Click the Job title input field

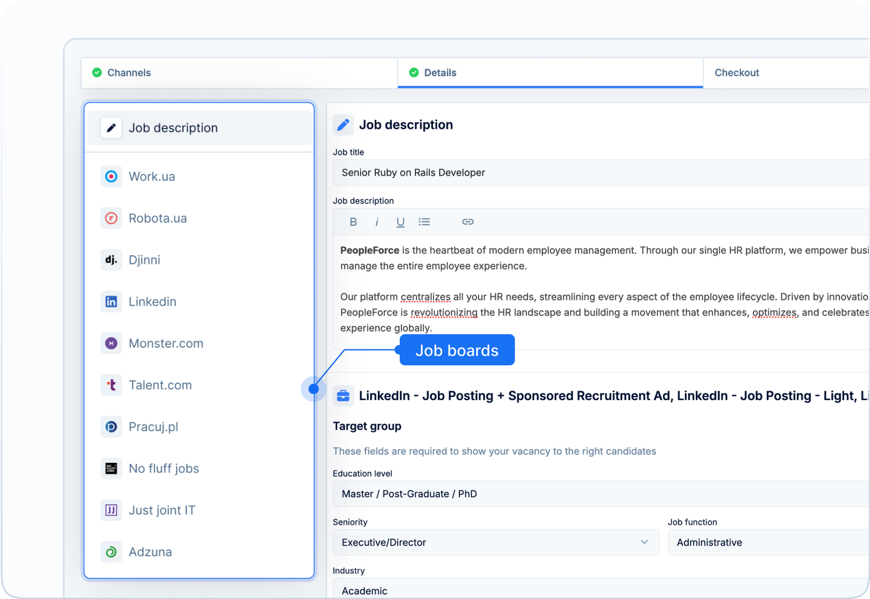click(x=601, y=172)
